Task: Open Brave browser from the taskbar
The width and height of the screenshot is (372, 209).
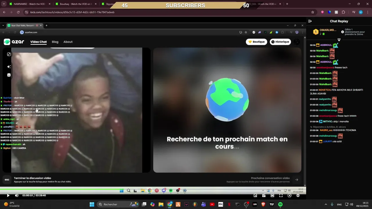Action: (x=263, y=204)
